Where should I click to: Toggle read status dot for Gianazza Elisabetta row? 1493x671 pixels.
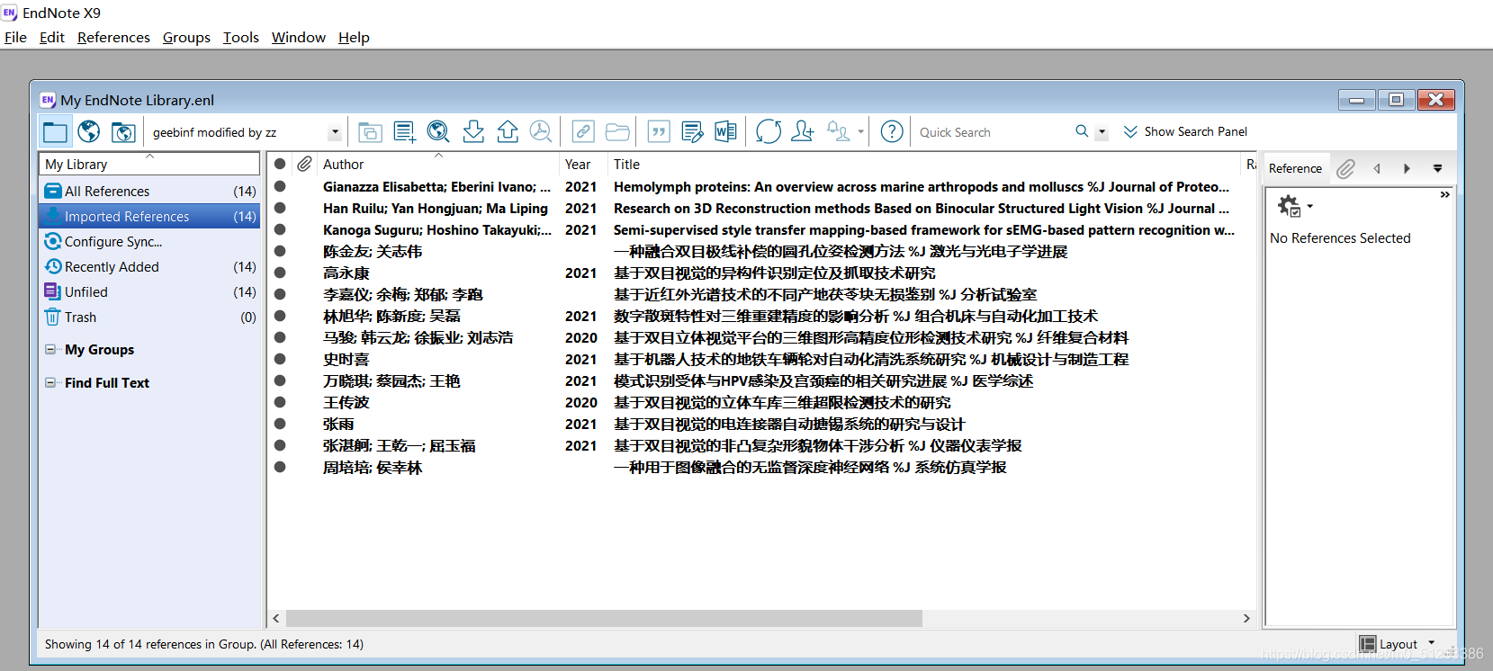click(280, 186)
